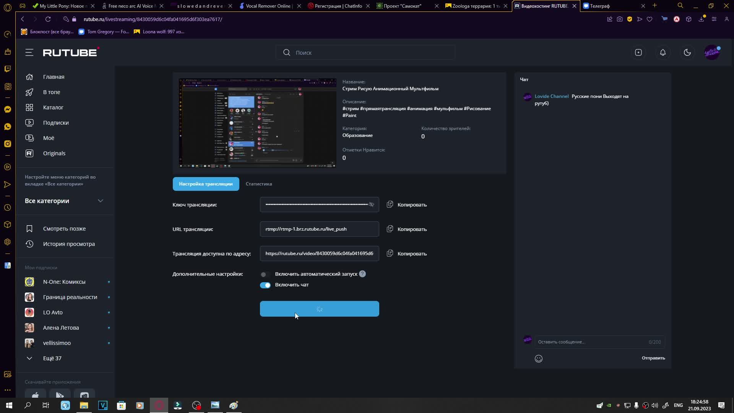This screenshot has width=734, height=413.
Task: Switch to the Статистика tab
Action: click(259, 184)
